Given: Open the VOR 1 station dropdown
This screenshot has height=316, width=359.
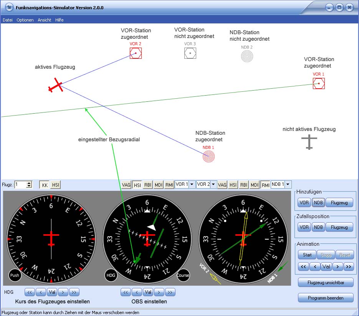Looking at the screenshot, I should (192, 184).
